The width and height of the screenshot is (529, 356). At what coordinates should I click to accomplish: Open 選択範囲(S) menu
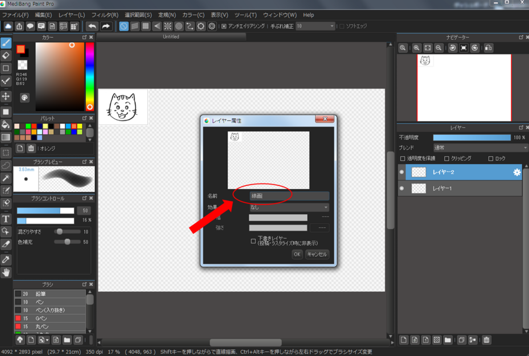click(138, 15)
